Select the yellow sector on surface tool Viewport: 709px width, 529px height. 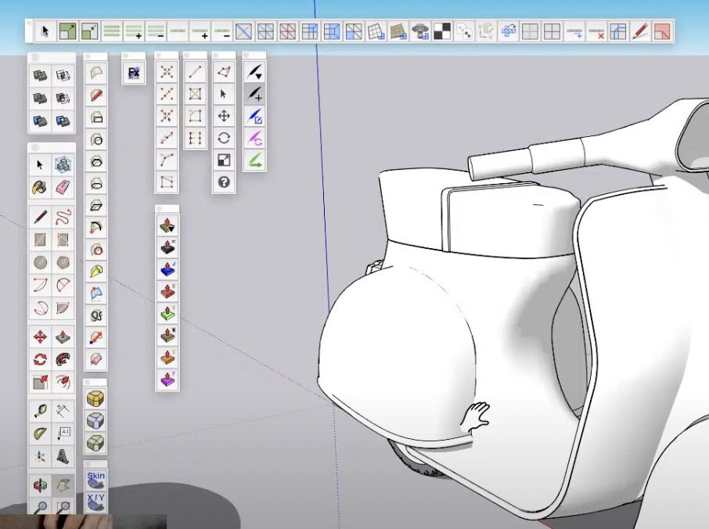[95, 272]
